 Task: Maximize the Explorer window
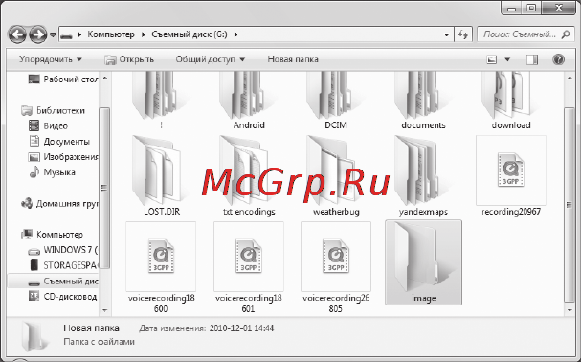531,8
